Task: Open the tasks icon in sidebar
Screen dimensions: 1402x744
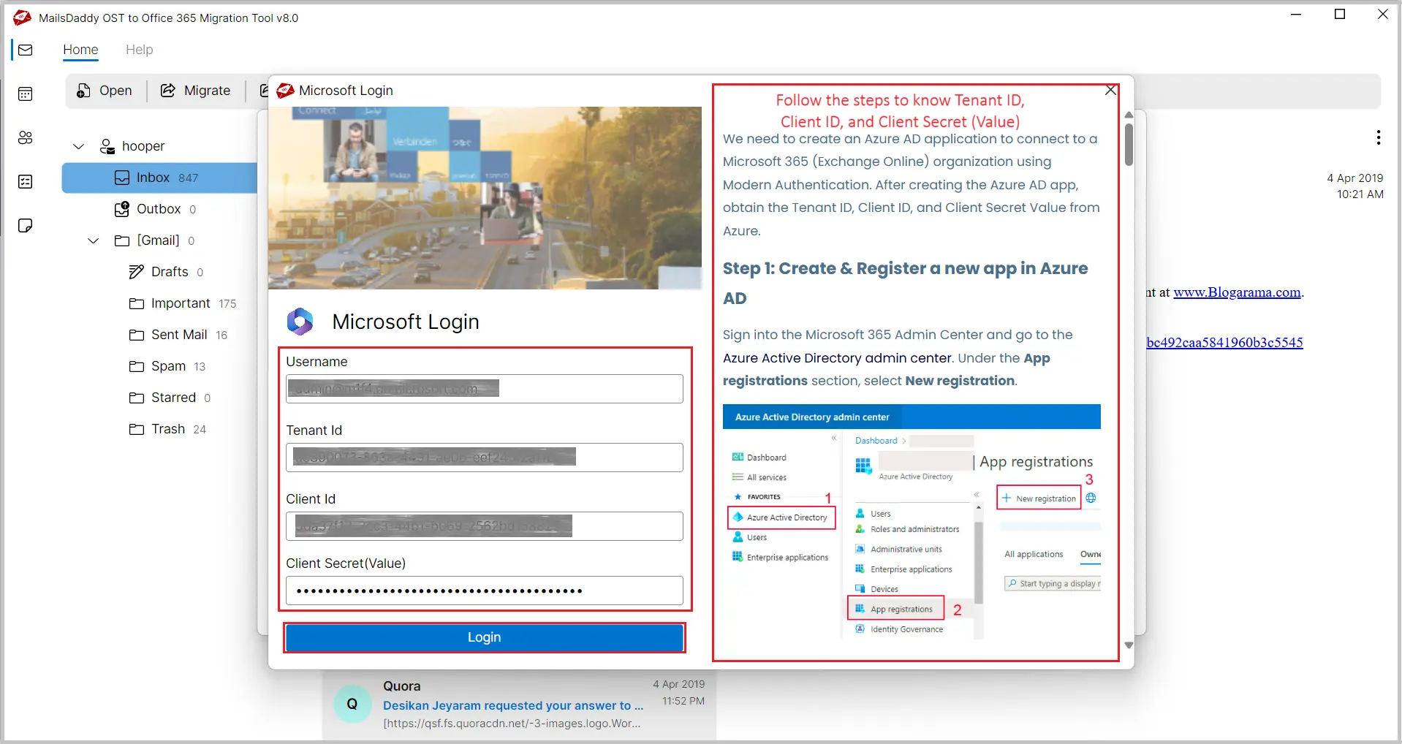Action: 26,181
